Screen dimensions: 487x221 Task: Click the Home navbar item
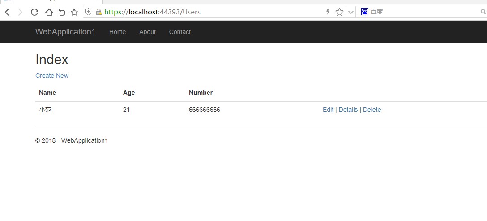(117, 32)
